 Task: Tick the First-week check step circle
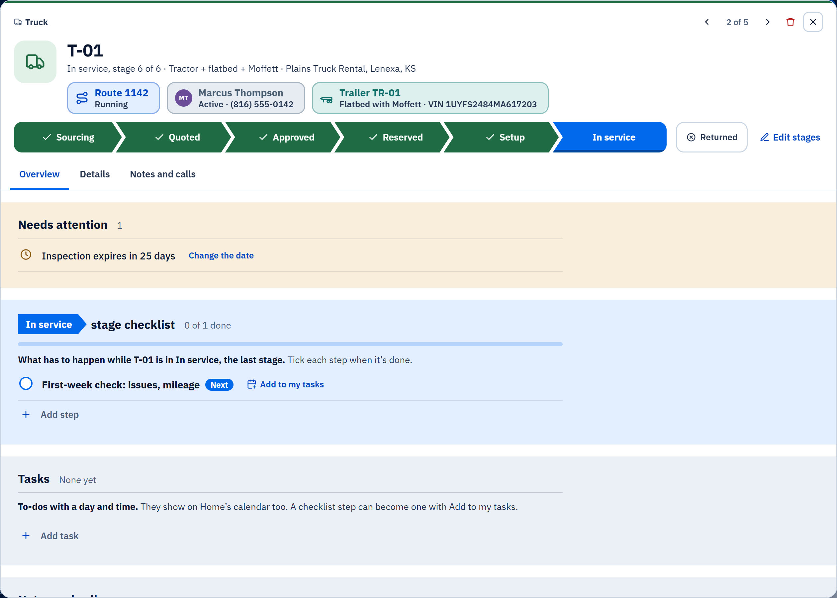pyautogui.click(x=26, y=384)
